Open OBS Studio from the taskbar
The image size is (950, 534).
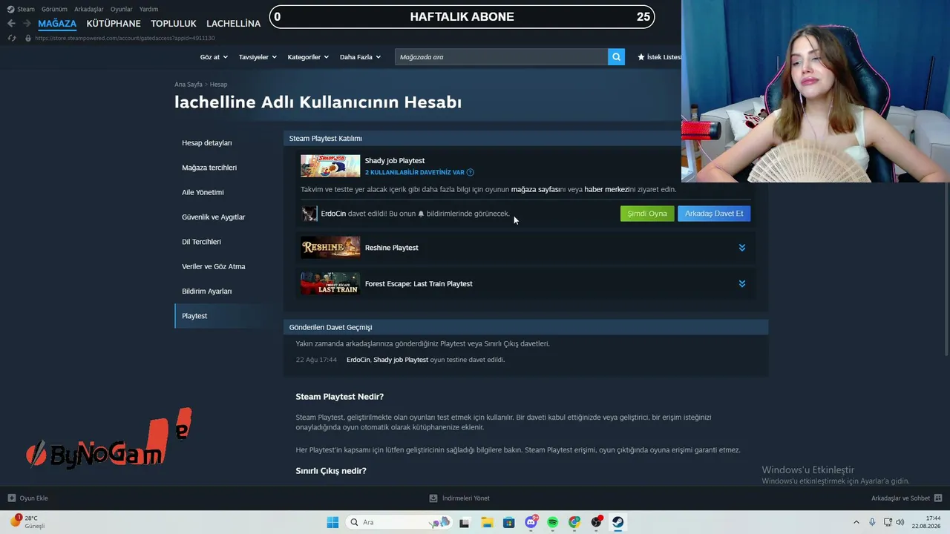(597, 522)
